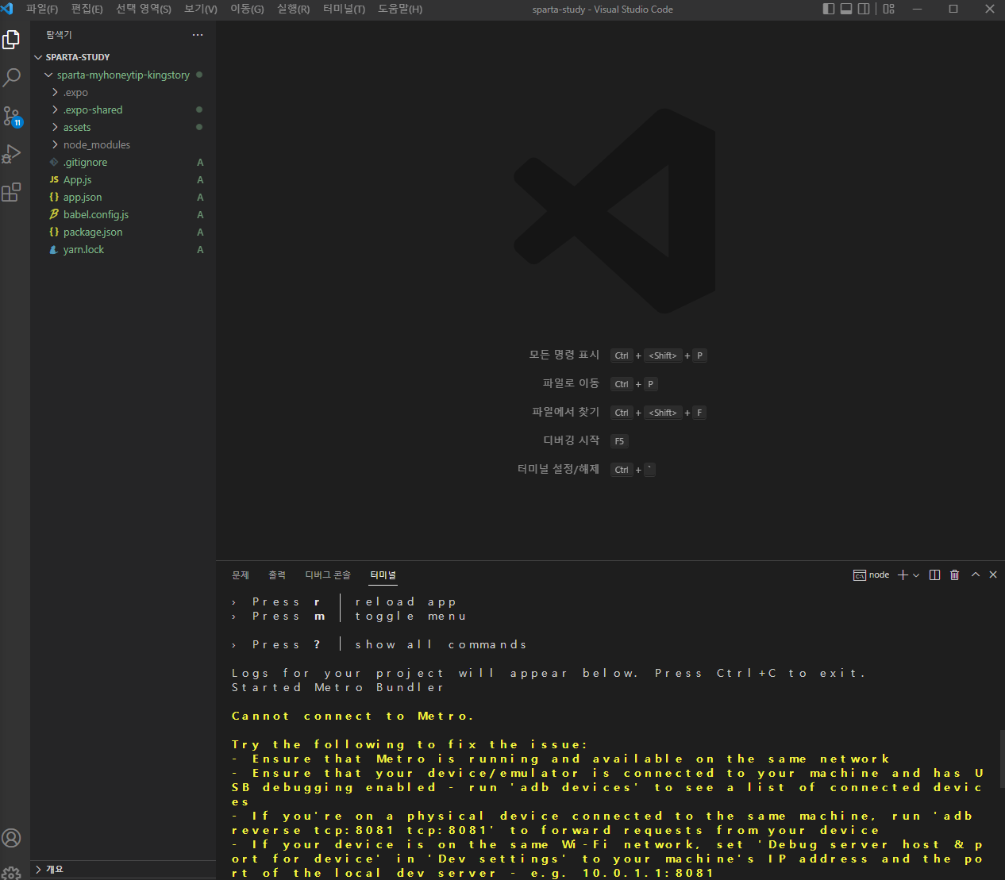The height and width of the screenshot is (880, 1005).
Task: Expand the .expo-shared folder
Action: (x=123, y=110)
